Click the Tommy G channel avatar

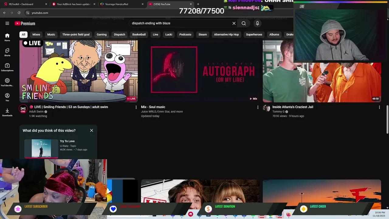267,108
